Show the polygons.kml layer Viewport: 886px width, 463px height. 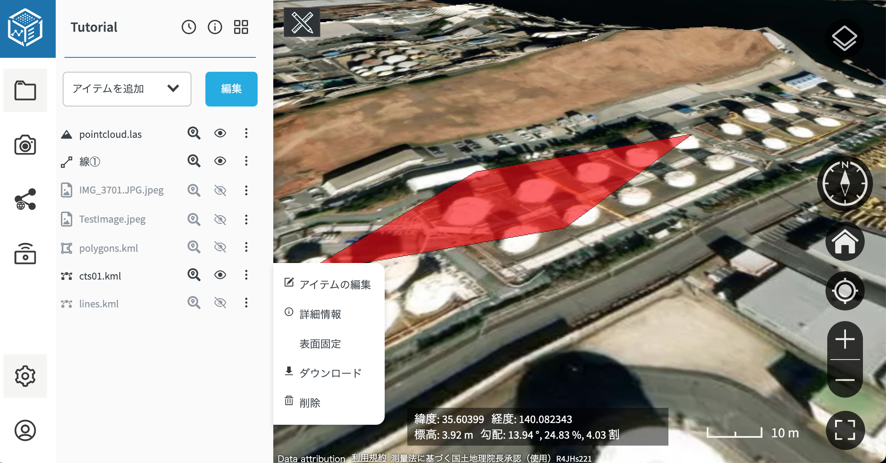coord(220,247)
